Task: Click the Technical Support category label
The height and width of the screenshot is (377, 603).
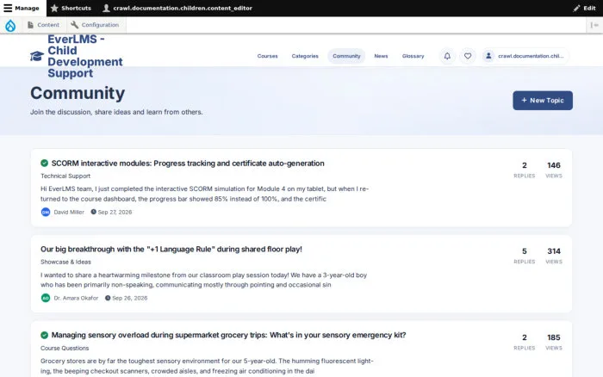Action: click(65, 176)
